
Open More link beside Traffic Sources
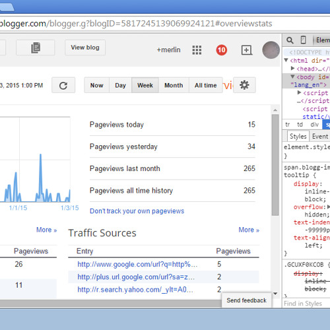click(x=249, y=230)
